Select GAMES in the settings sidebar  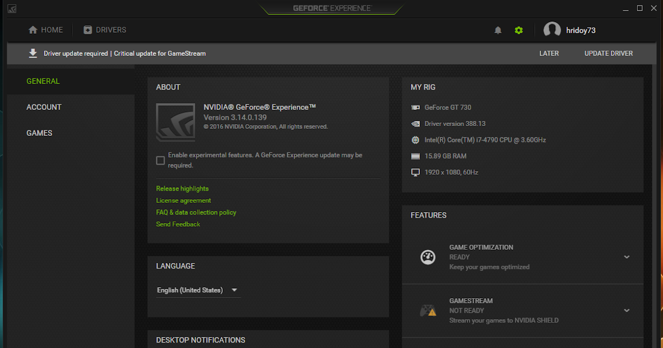[39, 133]
